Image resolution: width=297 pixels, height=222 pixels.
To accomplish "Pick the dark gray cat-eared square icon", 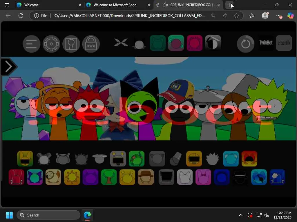I will tap(157, 159).
